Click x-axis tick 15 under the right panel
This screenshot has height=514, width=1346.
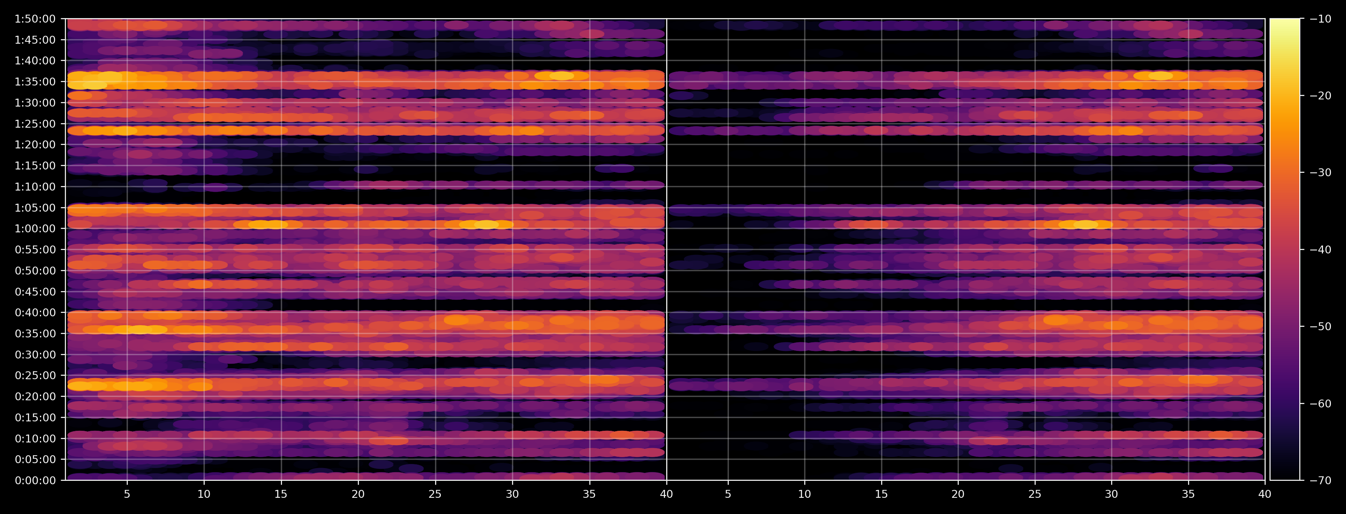(881, 494)
